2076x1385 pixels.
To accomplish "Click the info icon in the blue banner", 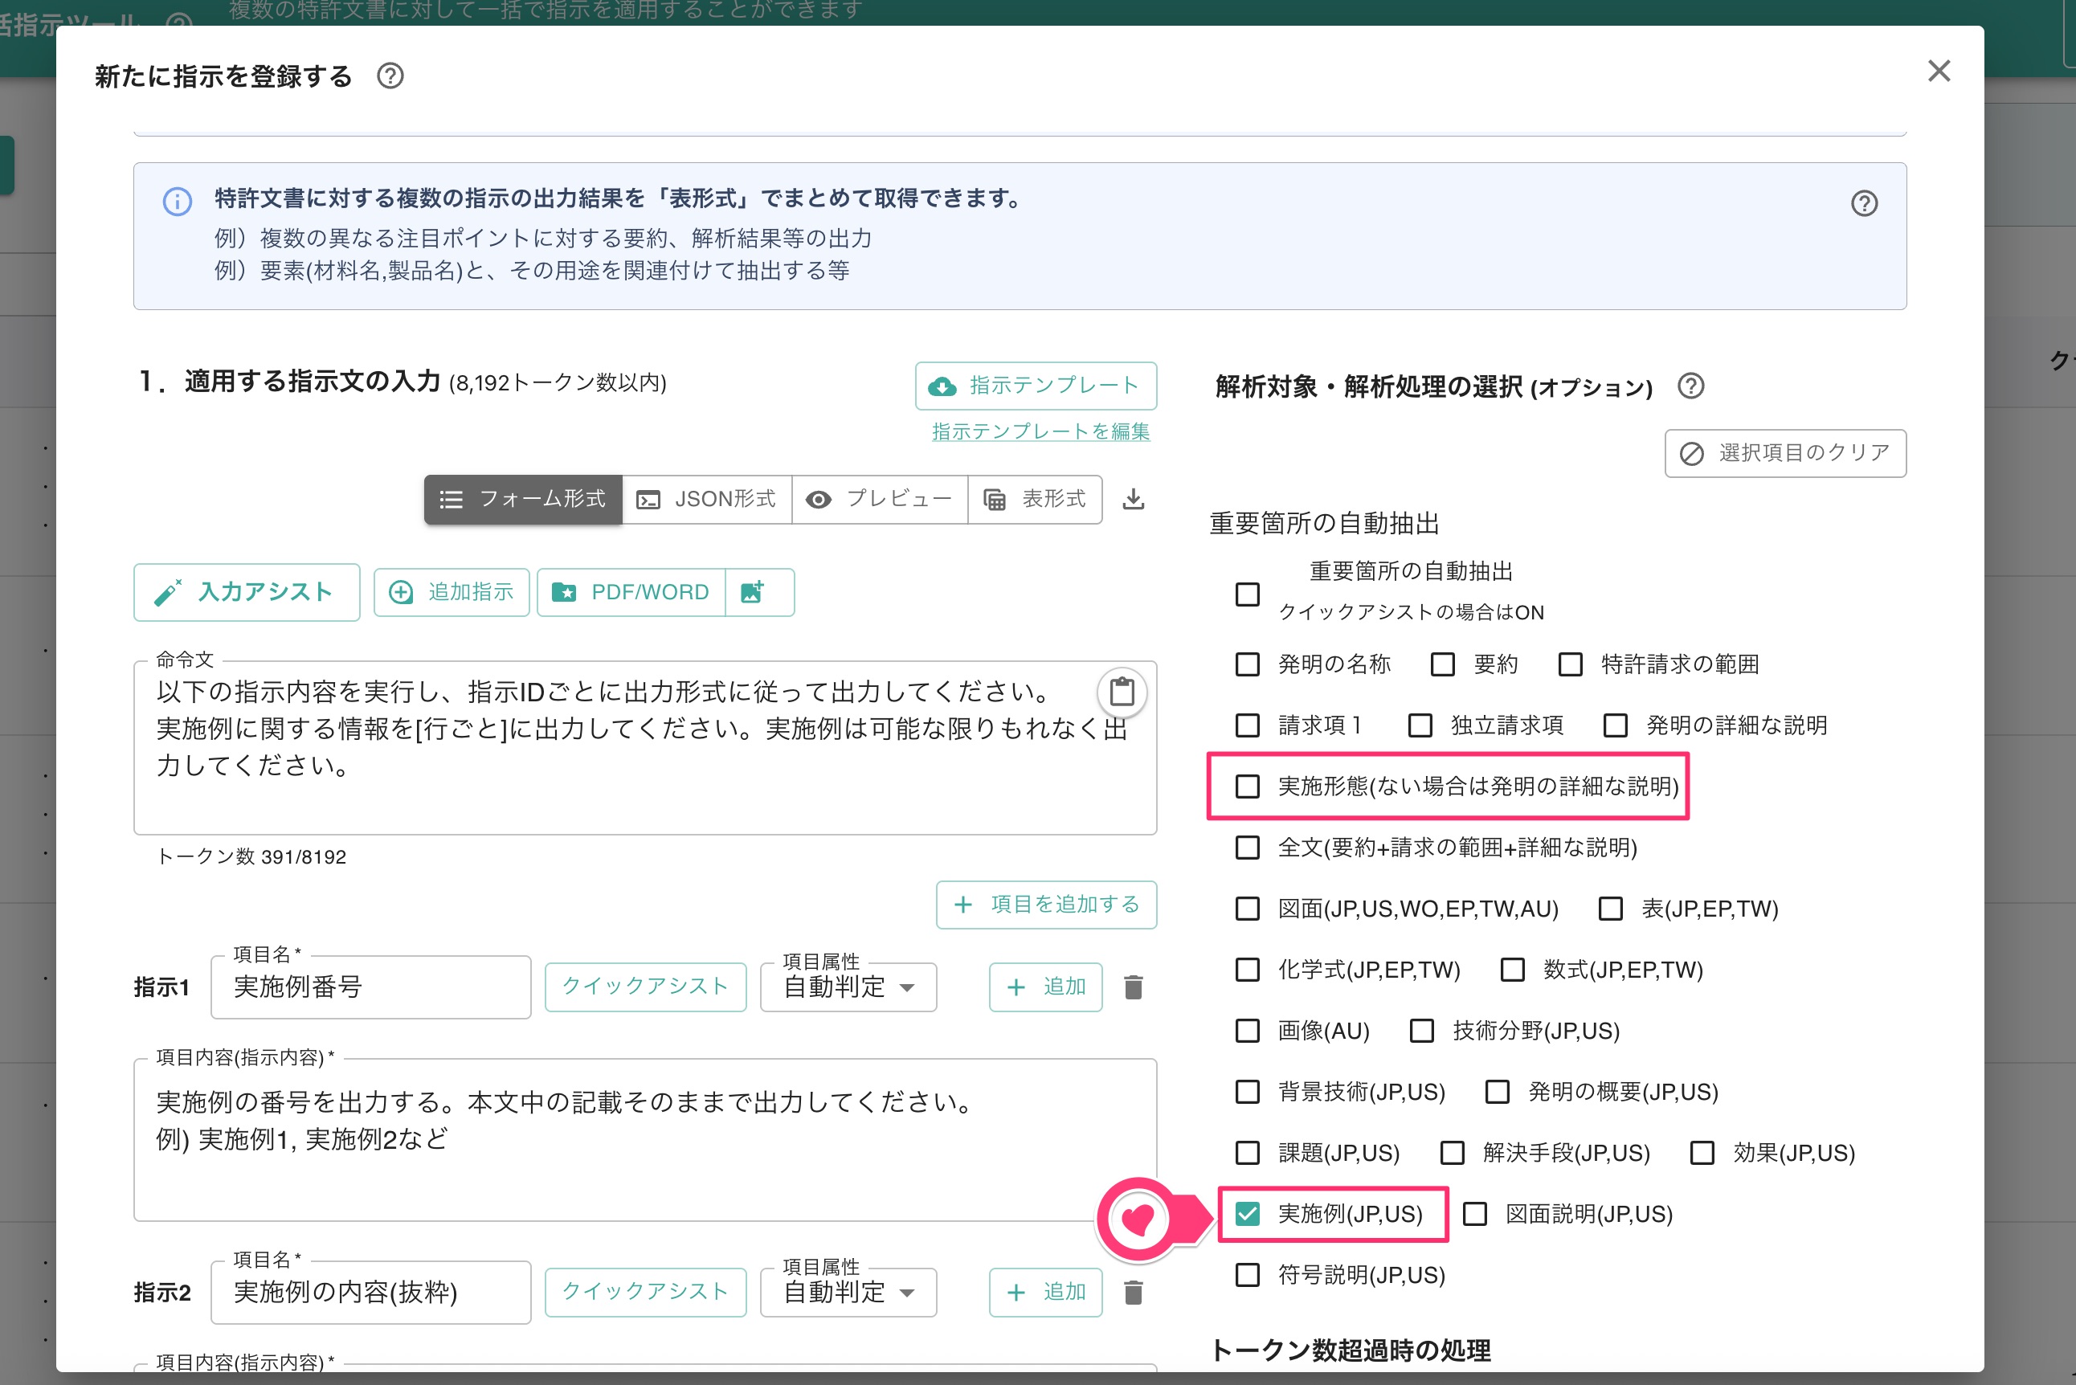I will click(177, 202).
